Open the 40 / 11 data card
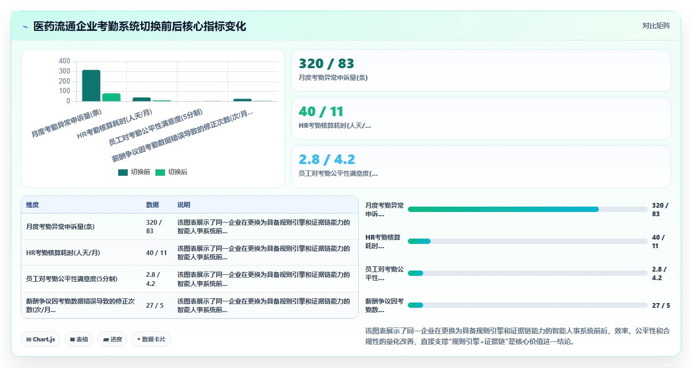The image size is (692, 368). coord(481,118)
